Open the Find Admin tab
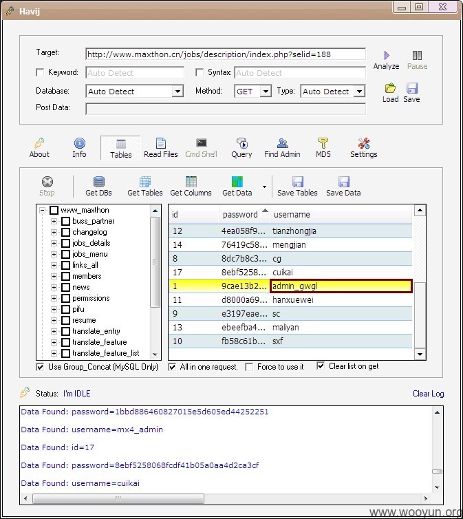 [x=282, y=148]
